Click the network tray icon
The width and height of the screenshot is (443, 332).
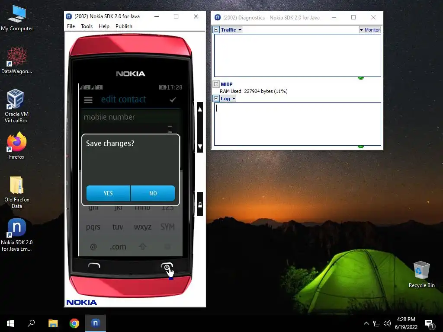tap(377, 323)
